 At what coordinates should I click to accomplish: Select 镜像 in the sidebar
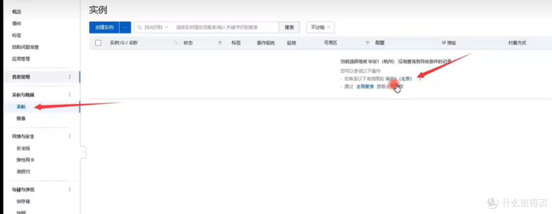click(21, 119)
